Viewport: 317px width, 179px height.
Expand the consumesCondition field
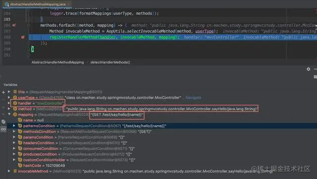pos(14,148)
